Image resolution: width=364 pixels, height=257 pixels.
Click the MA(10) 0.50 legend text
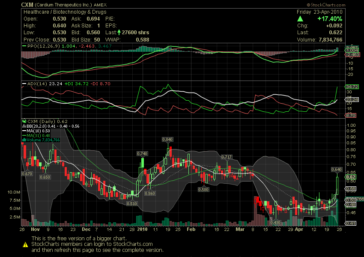pos(38,131)
